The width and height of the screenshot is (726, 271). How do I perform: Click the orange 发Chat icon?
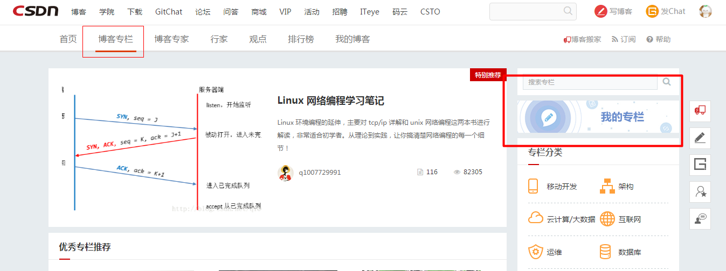(653, 11)
